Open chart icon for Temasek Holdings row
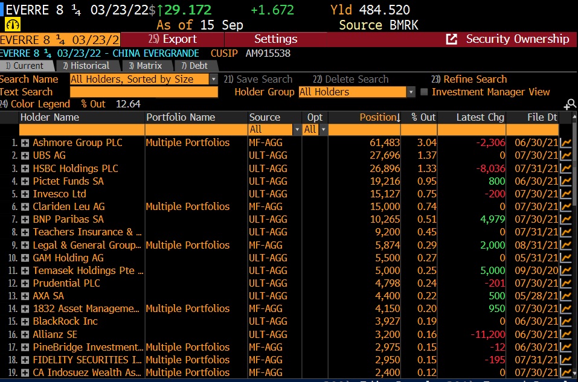The height and width of the screenshot is (382, 578). click(565, 271)
